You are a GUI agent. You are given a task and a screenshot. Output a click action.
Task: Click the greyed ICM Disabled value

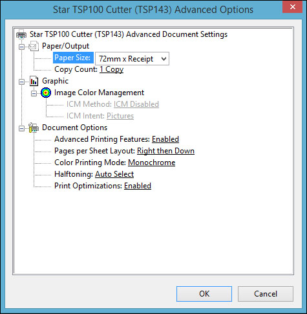[136, 104]
